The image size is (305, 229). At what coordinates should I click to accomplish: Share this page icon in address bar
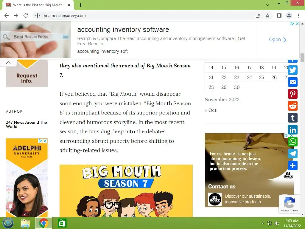coord(258,16)
